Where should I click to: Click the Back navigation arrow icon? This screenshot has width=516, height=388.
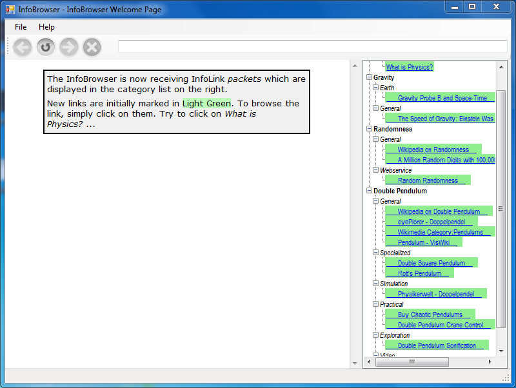(x=23, y=47)
